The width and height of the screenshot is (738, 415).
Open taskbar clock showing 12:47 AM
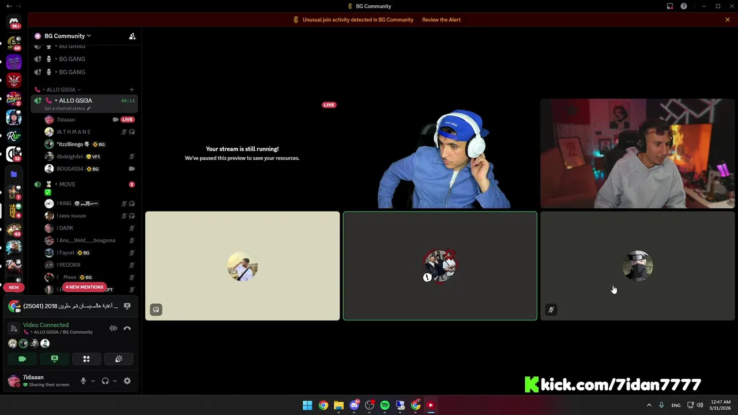click(x=720, y=405)
